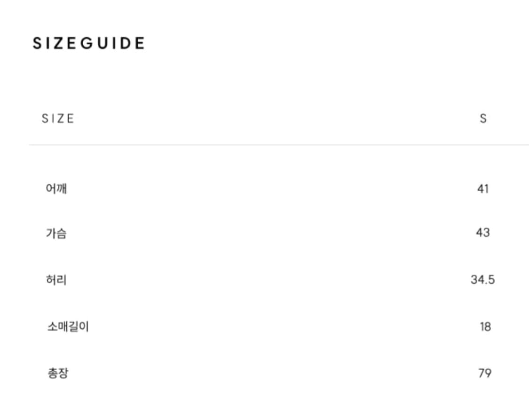Click the horizontal divider line below the header
Viewport: 529px width, 413px height.
click(x=278, y=145)
